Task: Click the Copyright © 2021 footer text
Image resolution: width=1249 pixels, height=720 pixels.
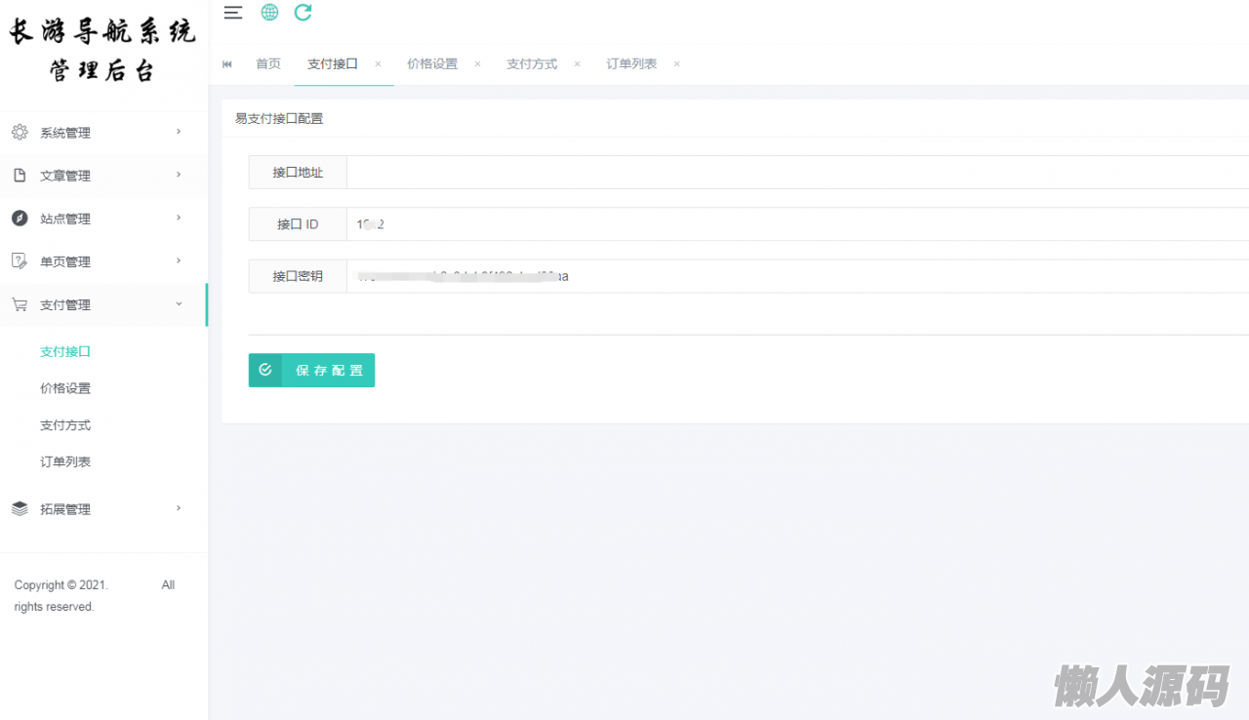Action: 61,585
